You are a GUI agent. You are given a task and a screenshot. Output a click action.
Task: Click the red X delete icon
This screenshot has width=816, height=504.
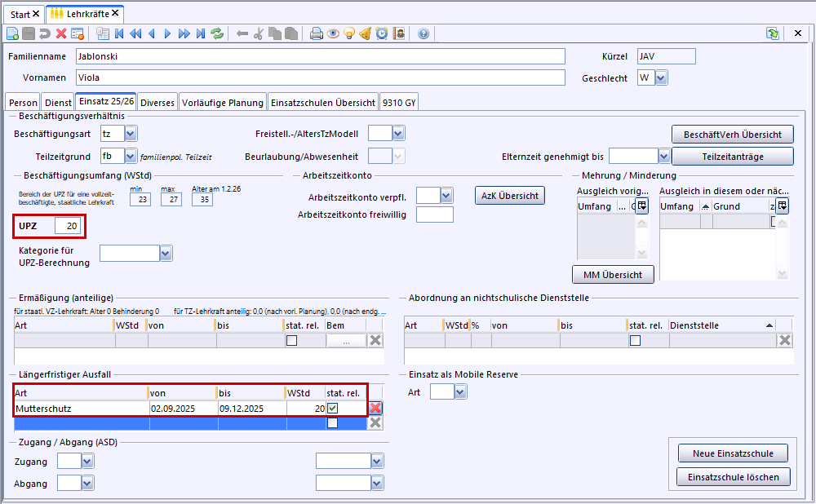point(61,33)
